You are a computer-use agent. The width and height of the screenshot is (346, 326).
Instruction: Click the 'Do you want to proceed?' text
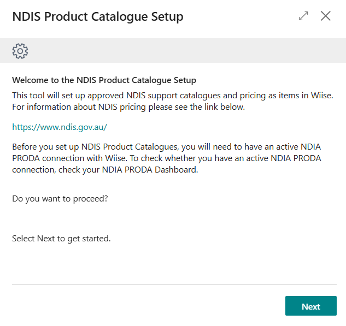pos(60,199)
